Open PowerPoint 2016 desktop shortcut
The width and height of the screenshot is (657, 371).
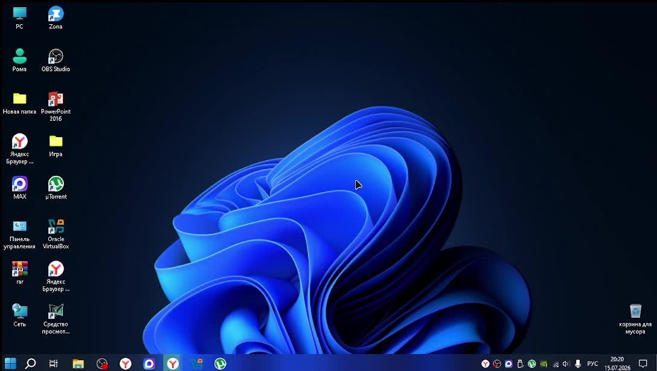[x=56, y=106]
